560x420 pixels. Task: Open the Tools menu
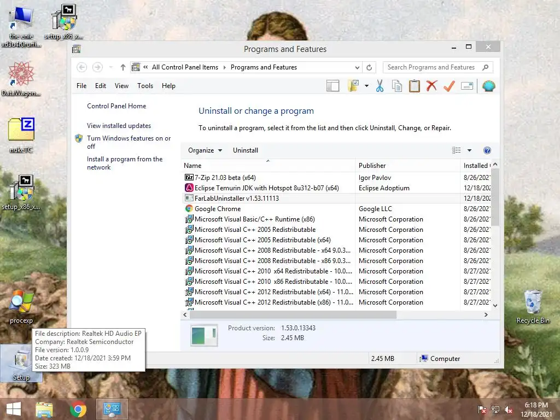(145, 86)
